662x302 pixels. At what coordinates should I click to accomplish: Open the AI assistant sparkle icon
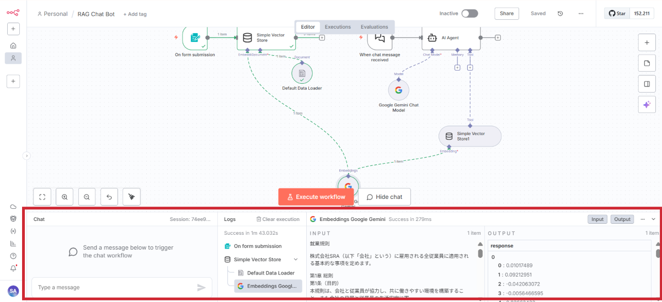pyautogui.click(x=647, y=105)
